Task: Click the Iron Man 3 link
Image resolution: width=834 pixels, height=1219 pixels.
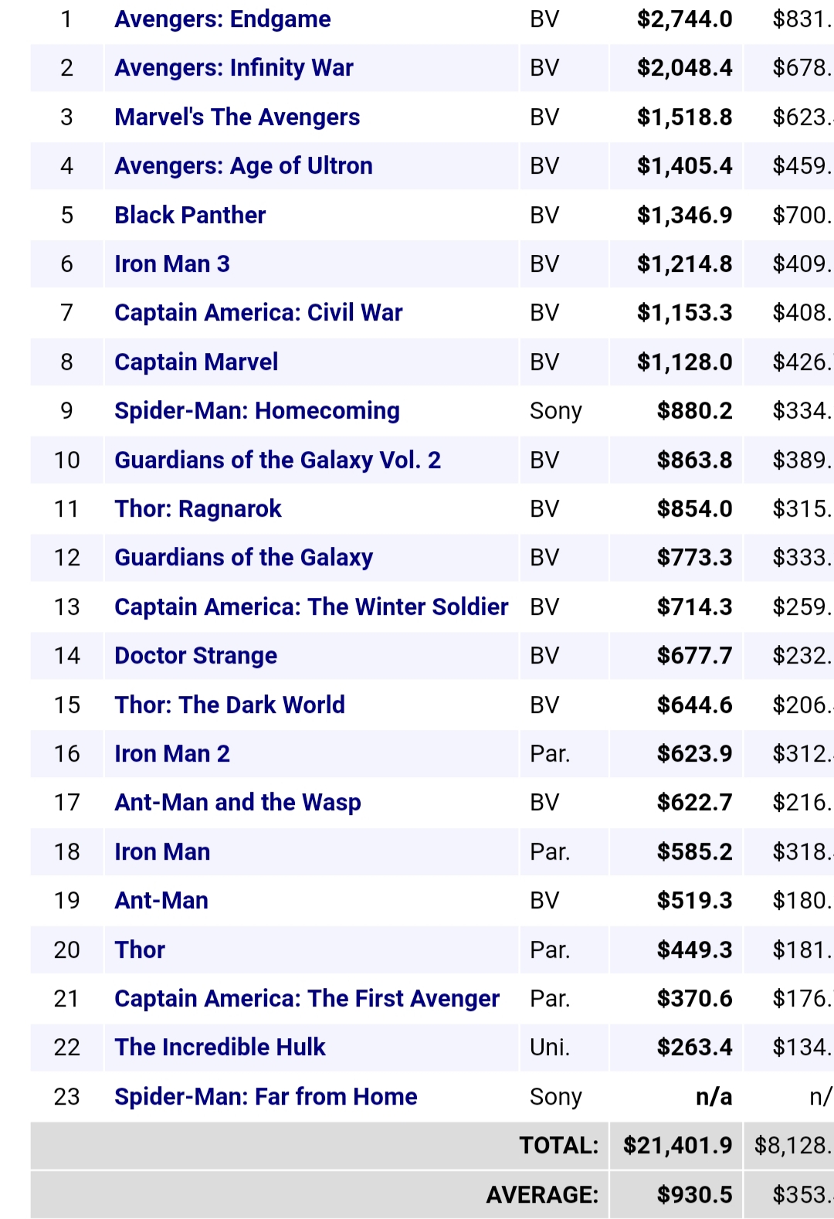Action: (172, 264)
